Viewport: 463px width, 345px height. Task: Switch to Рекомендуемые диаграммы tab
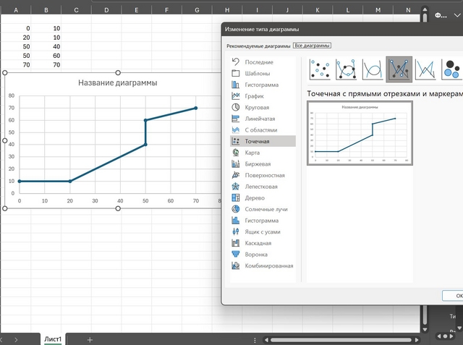(258, 46)
